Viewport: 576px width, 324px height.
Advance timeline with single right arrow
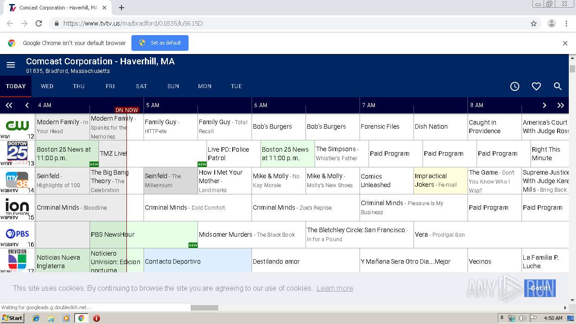(544, 105)
